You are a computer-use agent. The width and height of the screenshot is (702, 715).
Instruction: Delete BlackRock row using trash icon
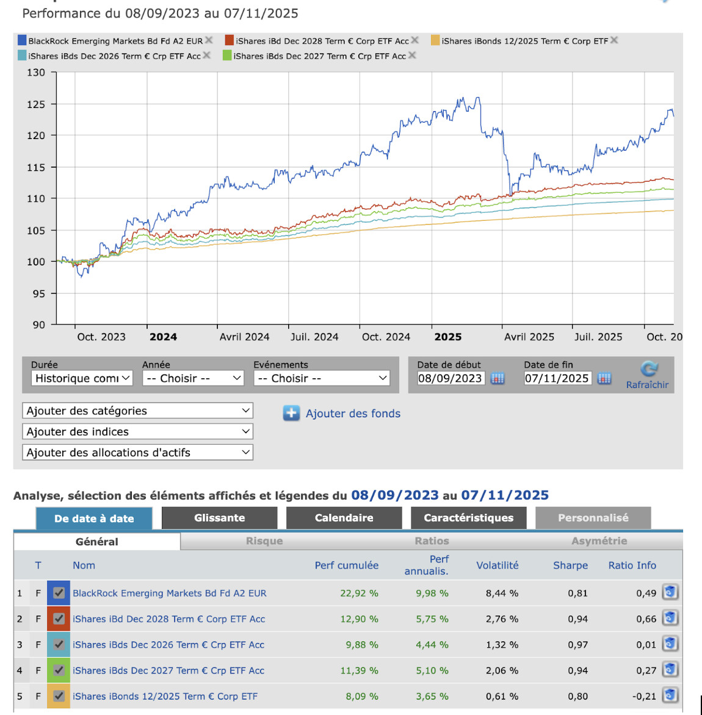[670, 592]
